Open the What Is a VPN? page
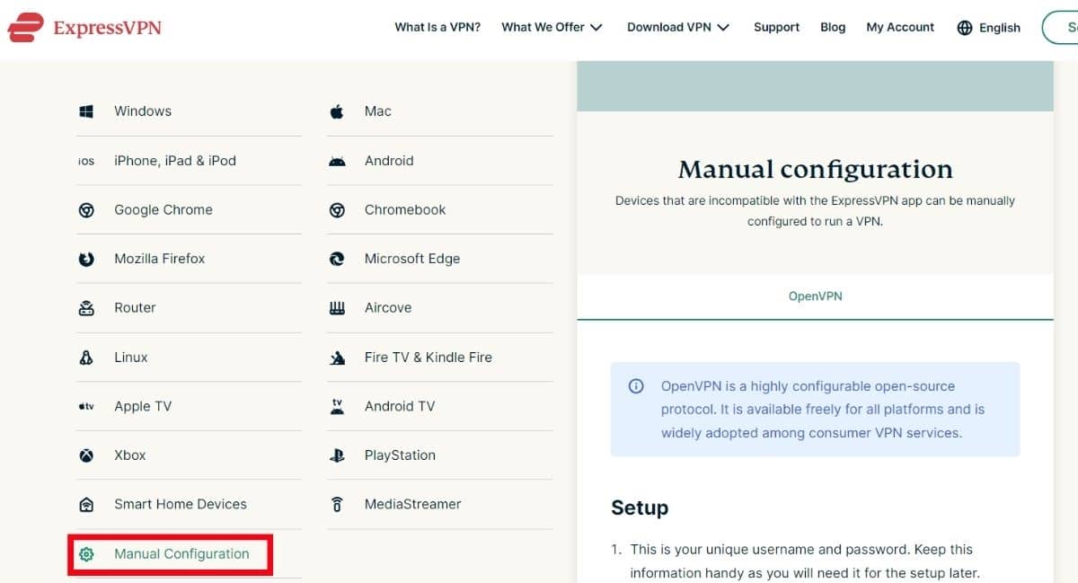1078x583 pixels. 437,27
